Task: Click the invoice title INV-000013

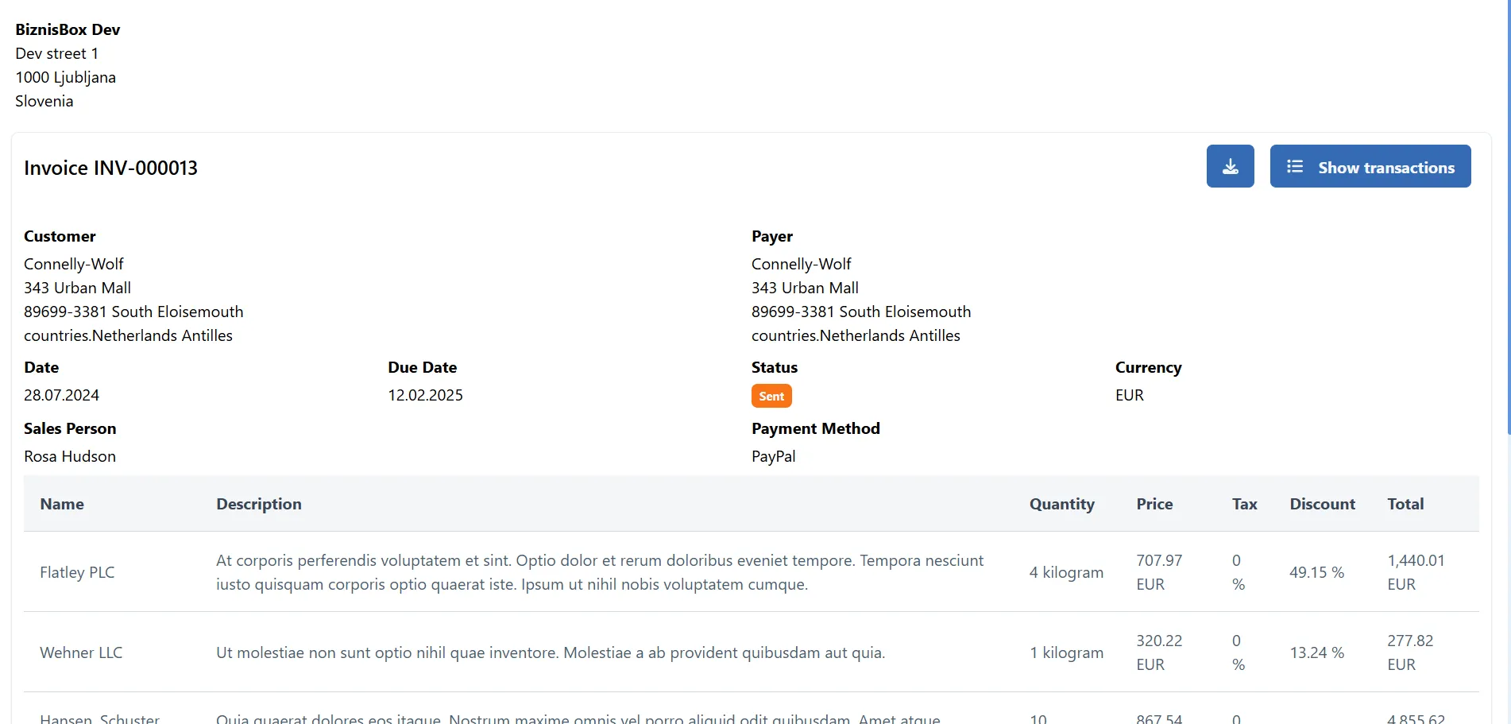Action: [x=110, y=168]
